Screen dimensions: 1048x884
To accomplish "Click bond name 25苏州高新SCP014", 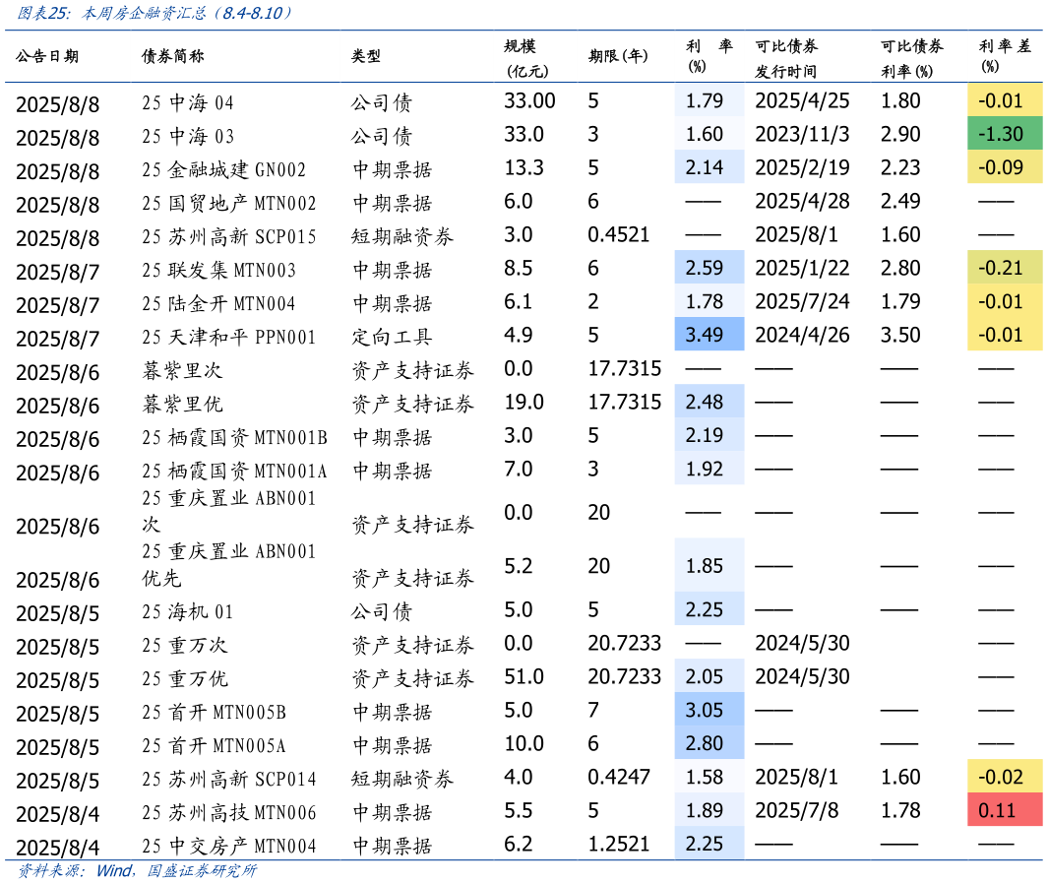I will point(228,779).
